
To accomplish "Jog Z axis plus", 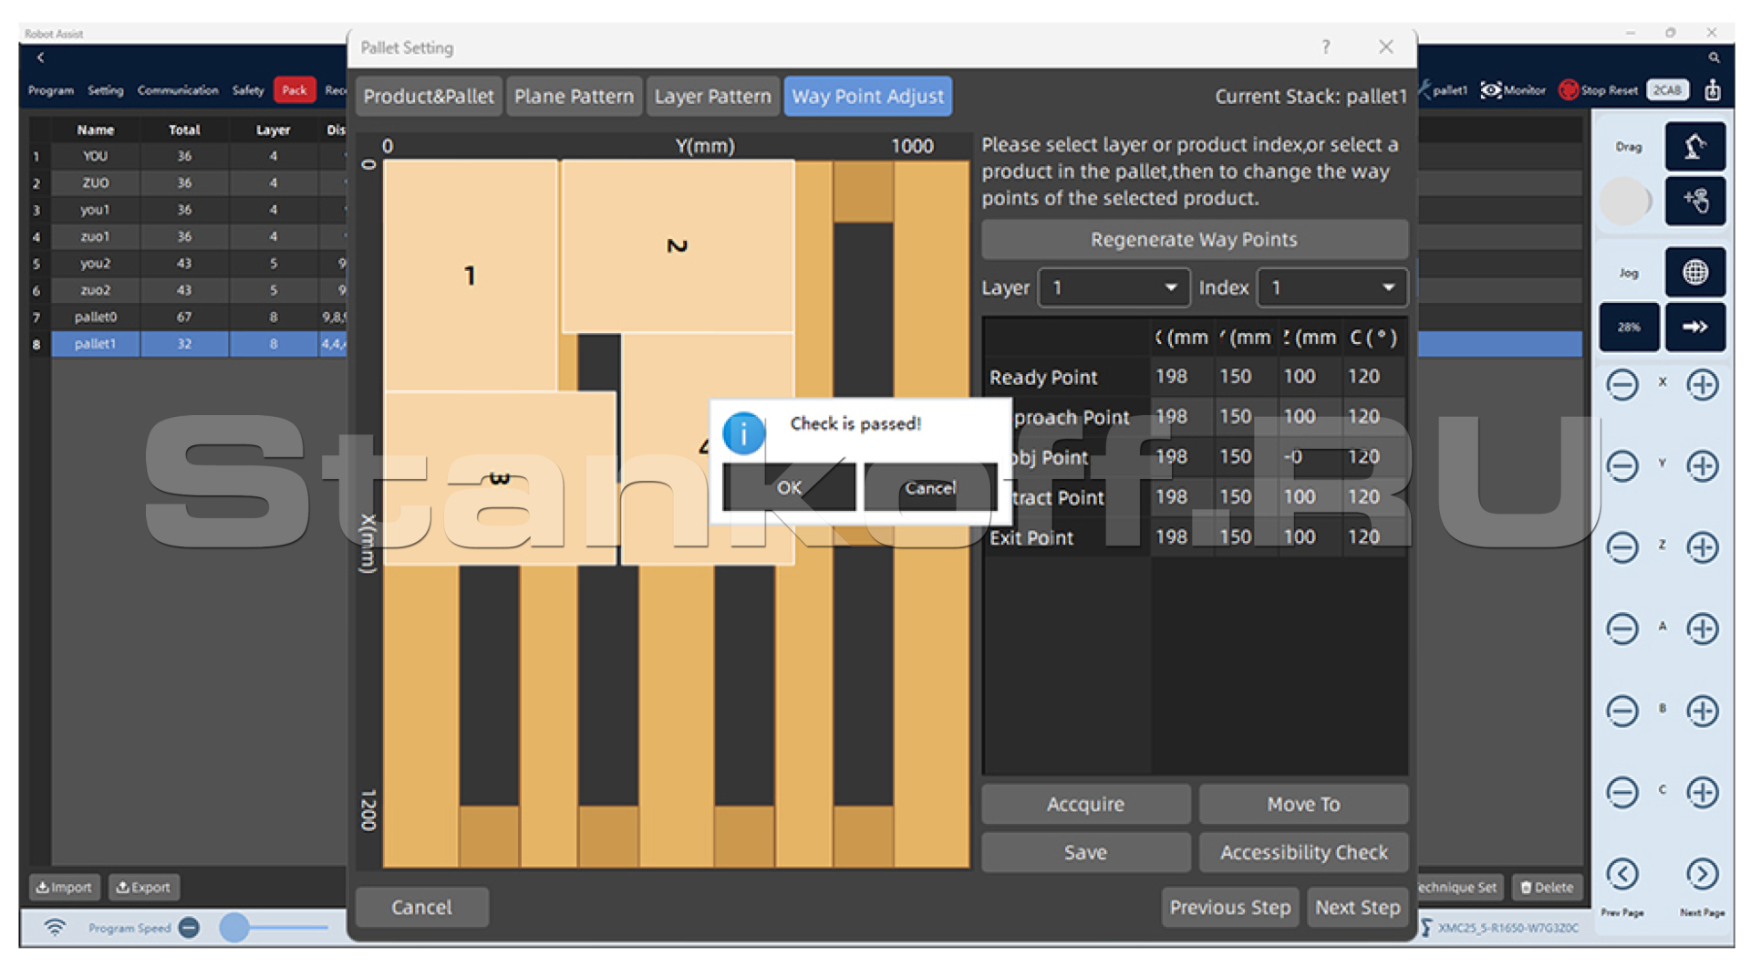I will click(x=1702, y=547).
